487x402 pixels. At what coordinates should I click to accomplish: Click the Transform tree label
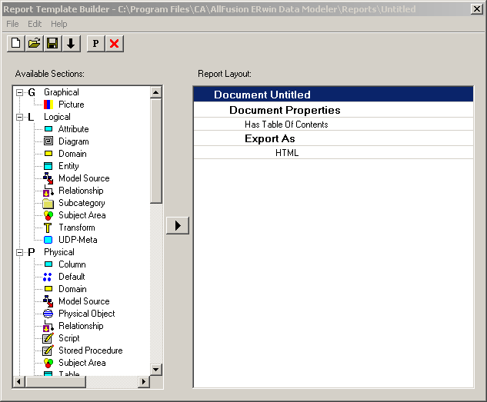(77, 228)
